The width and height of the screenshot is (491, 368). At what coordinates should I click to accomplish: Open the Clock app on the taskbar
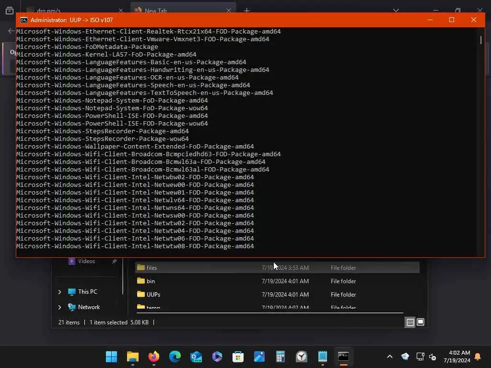pos(302,356)
